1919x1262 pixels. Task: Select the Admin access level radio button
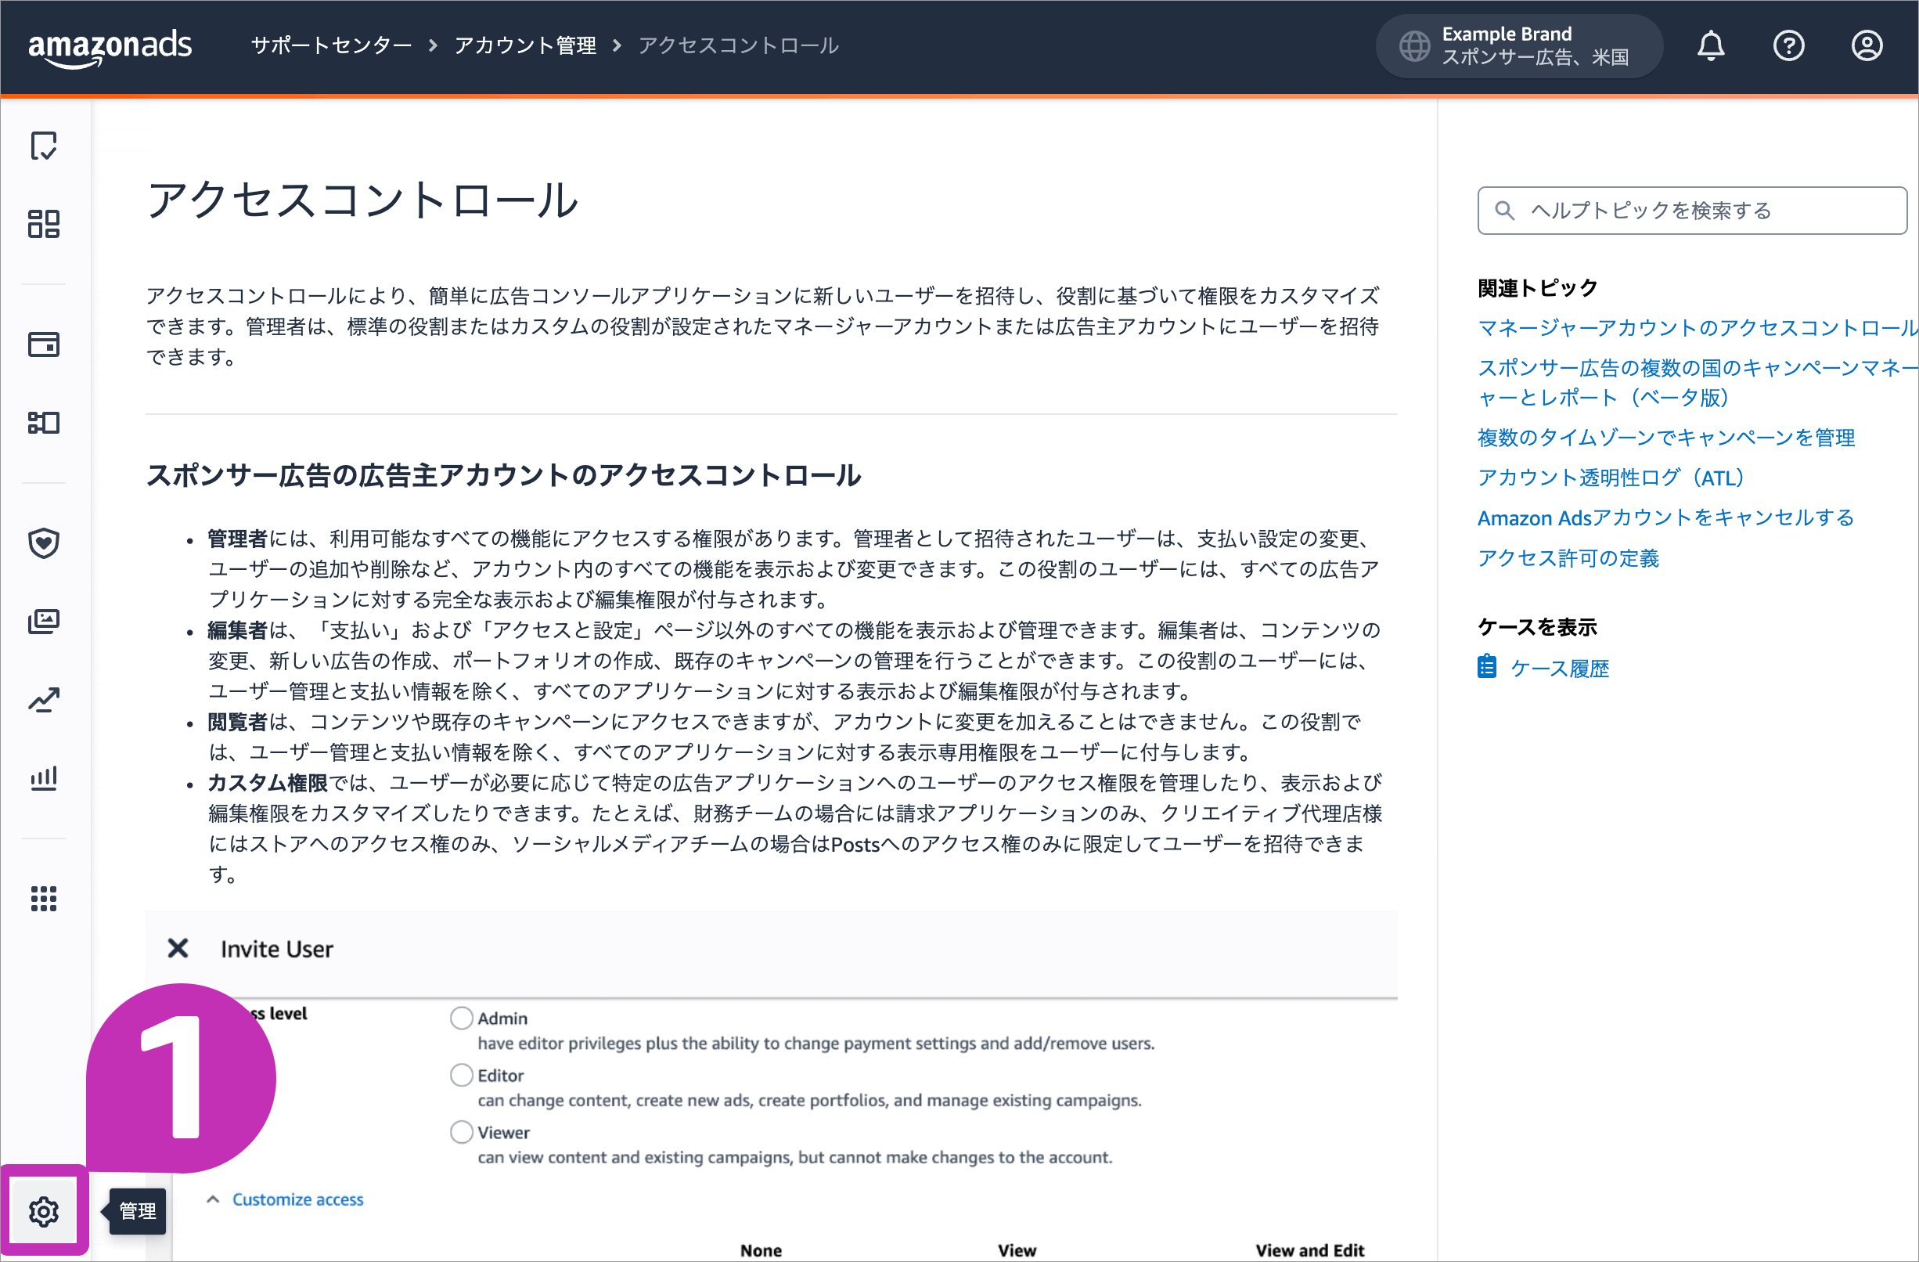tap(461, 1018)
